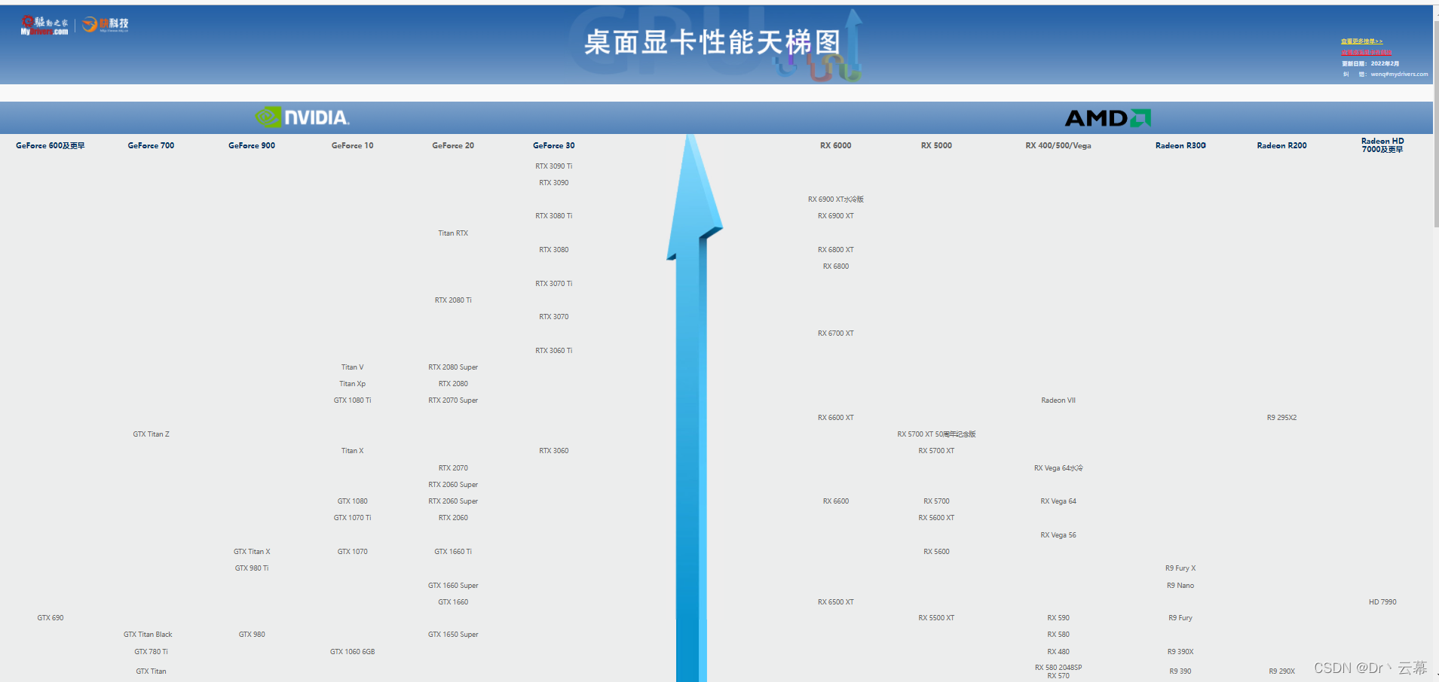Click the RX 6500 XT entry

(x=836, y=602)
